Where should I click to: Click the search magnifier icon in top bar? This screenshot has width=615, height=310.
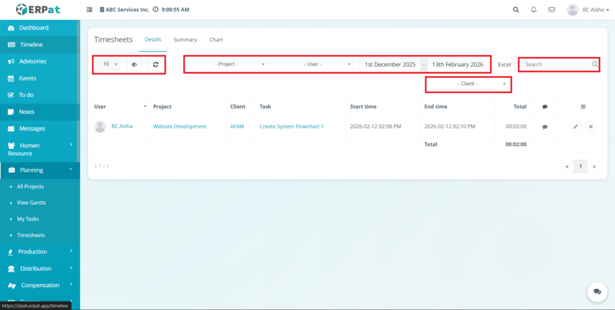(516, 10)
